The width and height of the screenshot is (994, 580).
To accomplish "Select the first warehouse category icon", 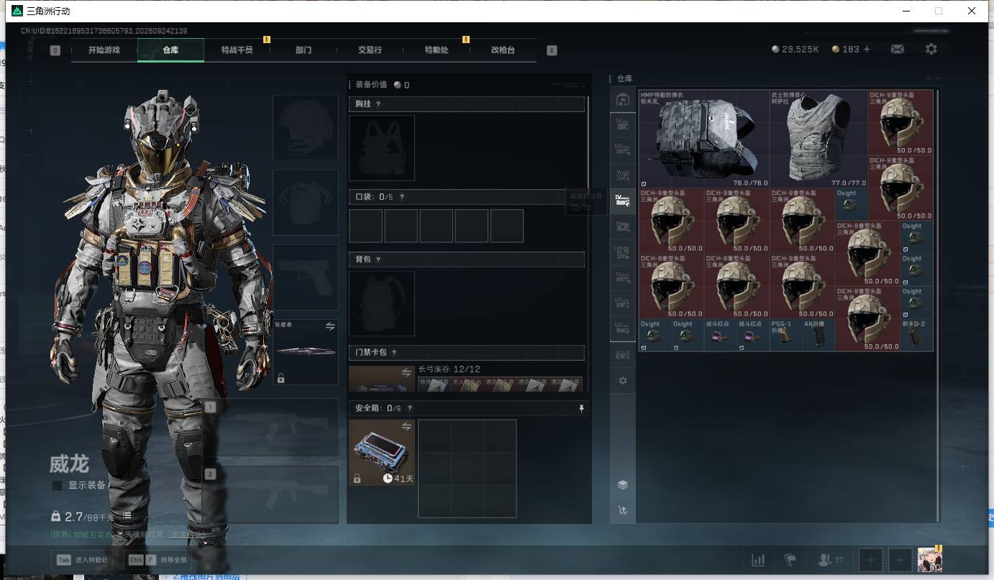I will [623, 100].
